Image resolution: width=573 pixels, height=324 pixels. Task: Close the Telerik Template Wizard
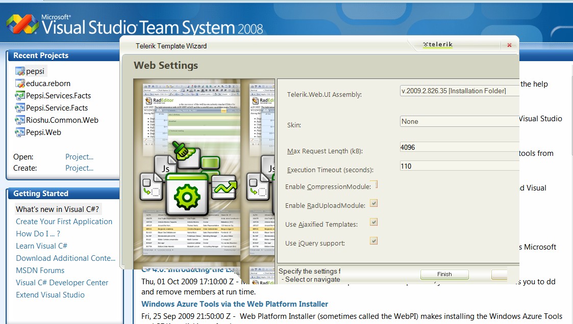click(509, 45)
